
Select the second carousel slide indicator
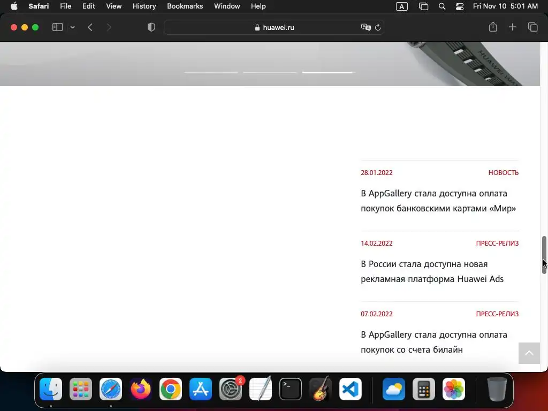click(270, 72)
